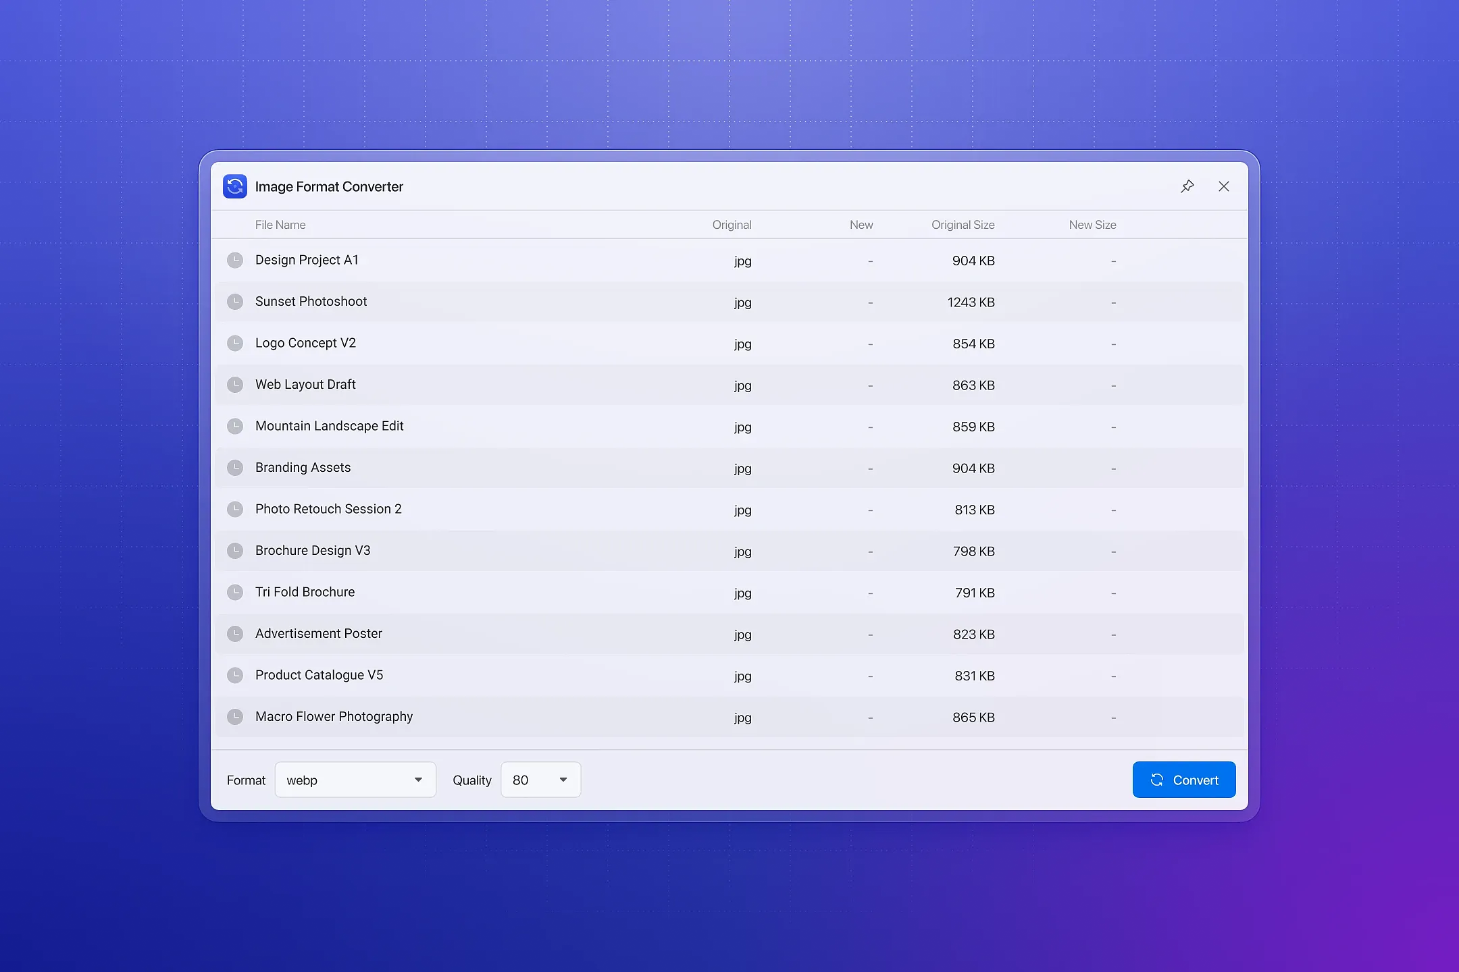Expand the Format selector's chevron arrow
The image size is (1459, 972).
tap(418, 780)
